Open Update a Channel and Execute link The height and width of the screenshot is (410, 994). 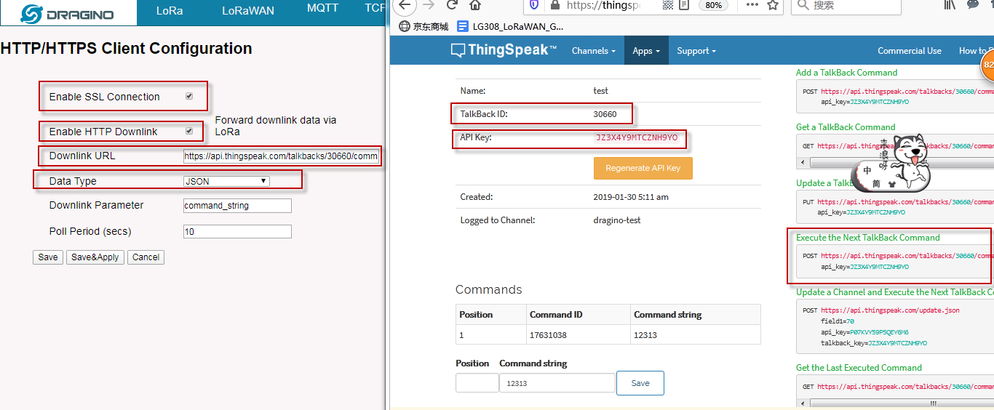coord(895,292)
